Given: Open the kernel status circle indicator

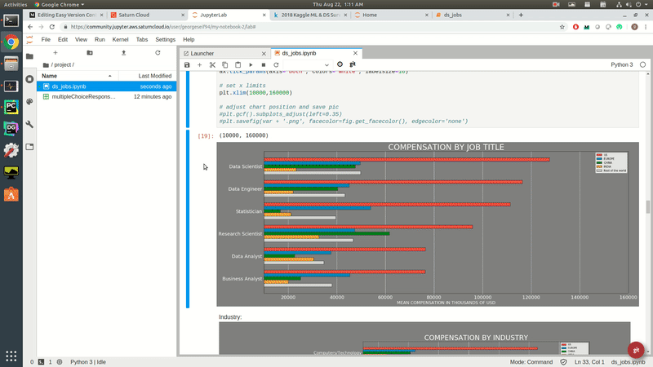Looking at the screenshot, I should [642, 64].
